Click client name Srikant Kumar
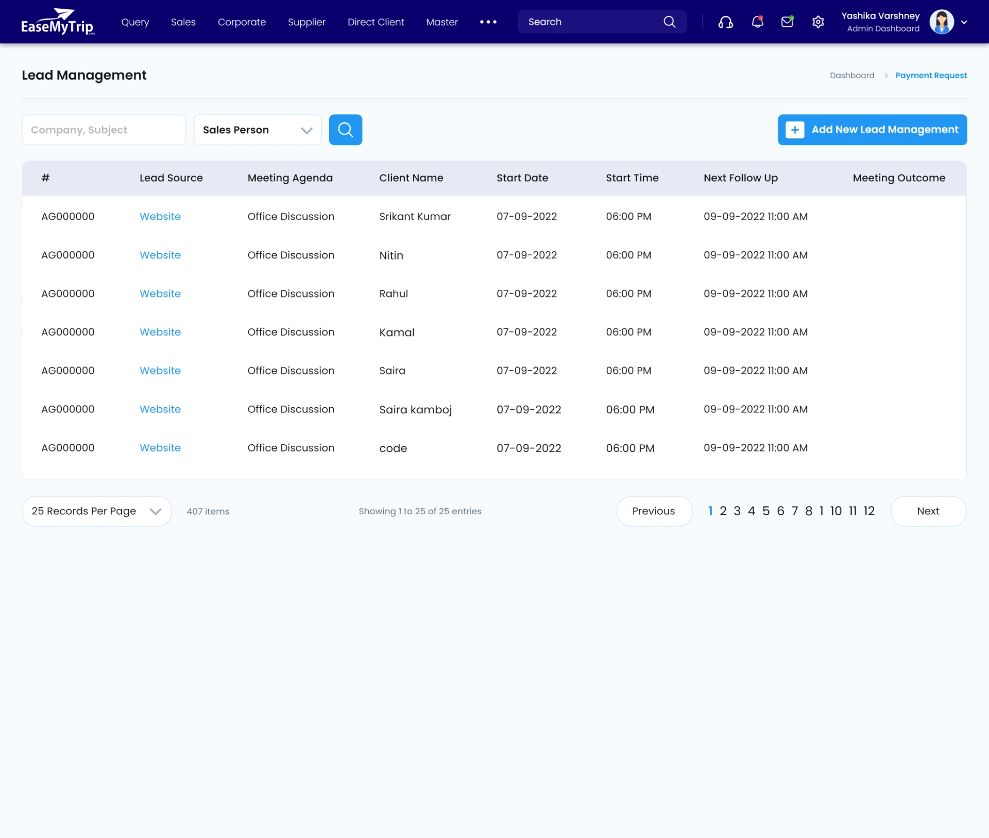 point(415,216)
